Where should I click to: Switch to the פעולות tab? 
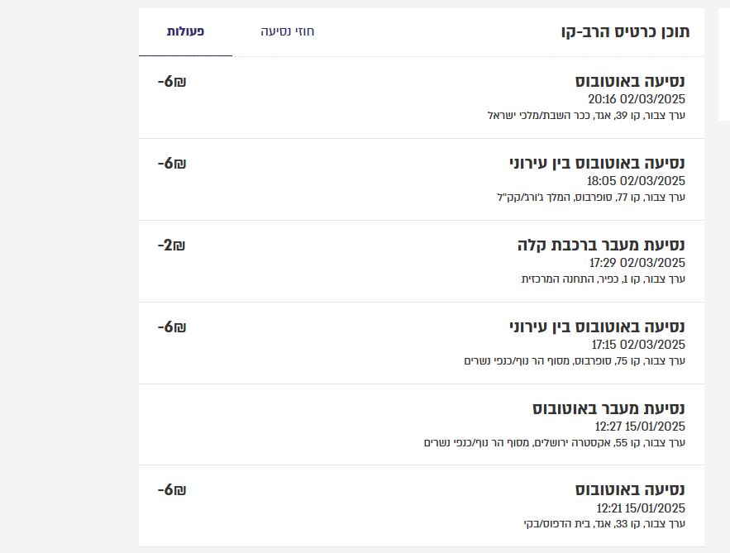tap(185, 31)
